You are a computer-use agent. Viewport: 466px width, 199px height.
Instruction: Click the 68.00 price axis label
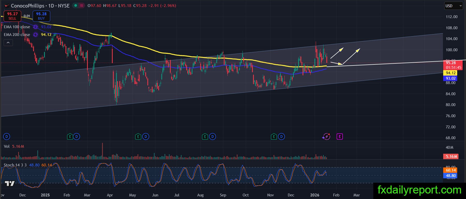(x=450, y=138)
